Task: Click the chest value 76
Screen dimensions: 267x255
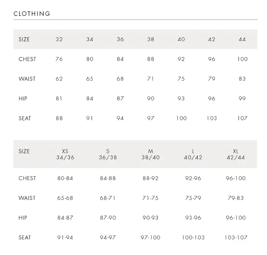Action: point(59,59)
